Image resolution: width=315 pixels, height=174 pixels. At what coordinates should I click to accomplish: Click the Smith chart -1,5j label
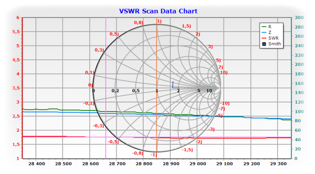188,150
